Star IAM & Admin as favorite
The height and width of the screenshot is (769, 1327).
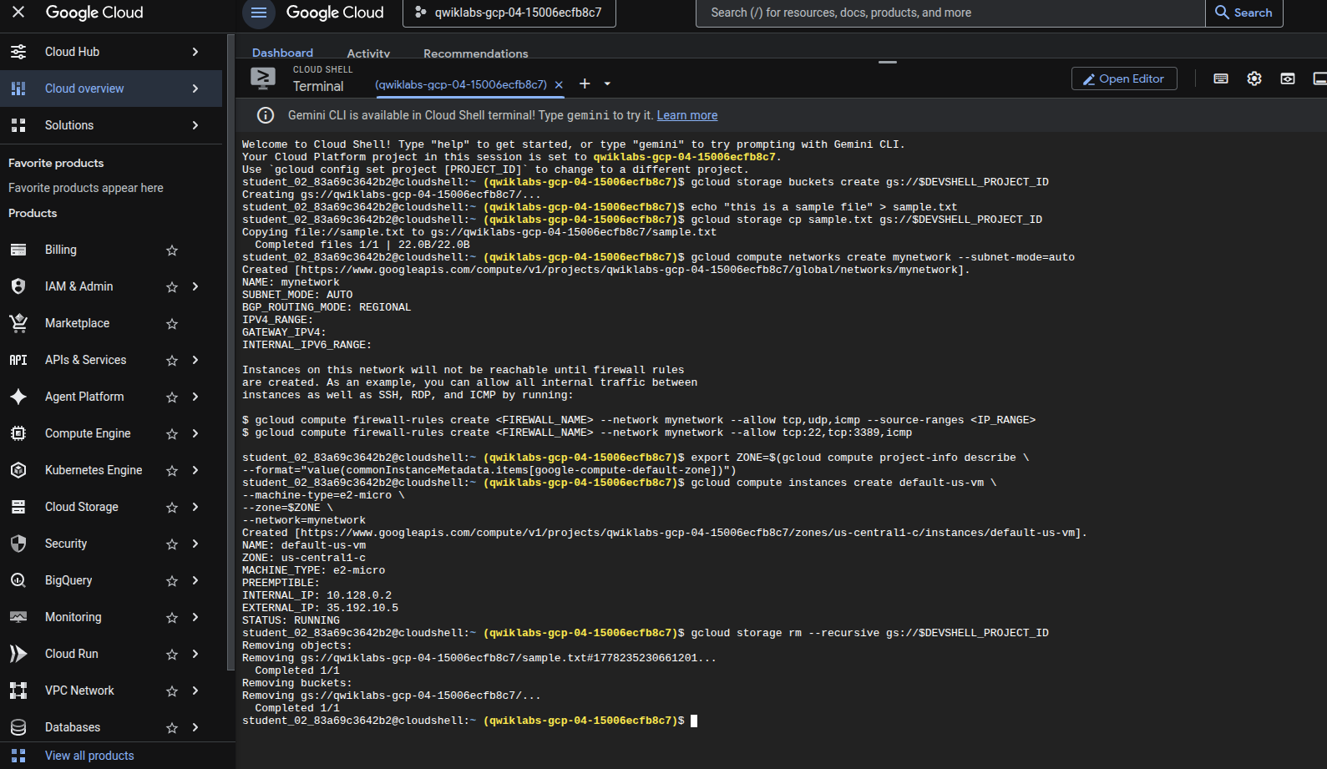click(172, 287)
